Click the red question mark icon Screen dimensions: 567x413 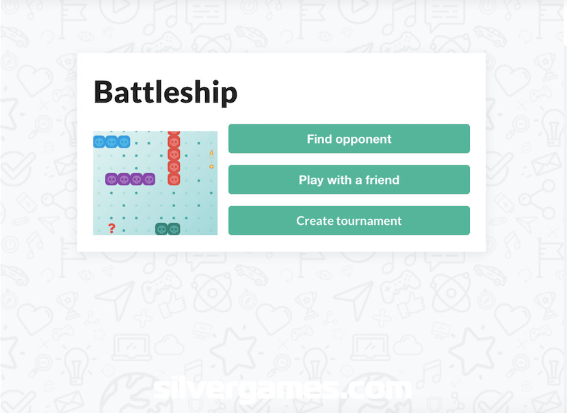111,228
